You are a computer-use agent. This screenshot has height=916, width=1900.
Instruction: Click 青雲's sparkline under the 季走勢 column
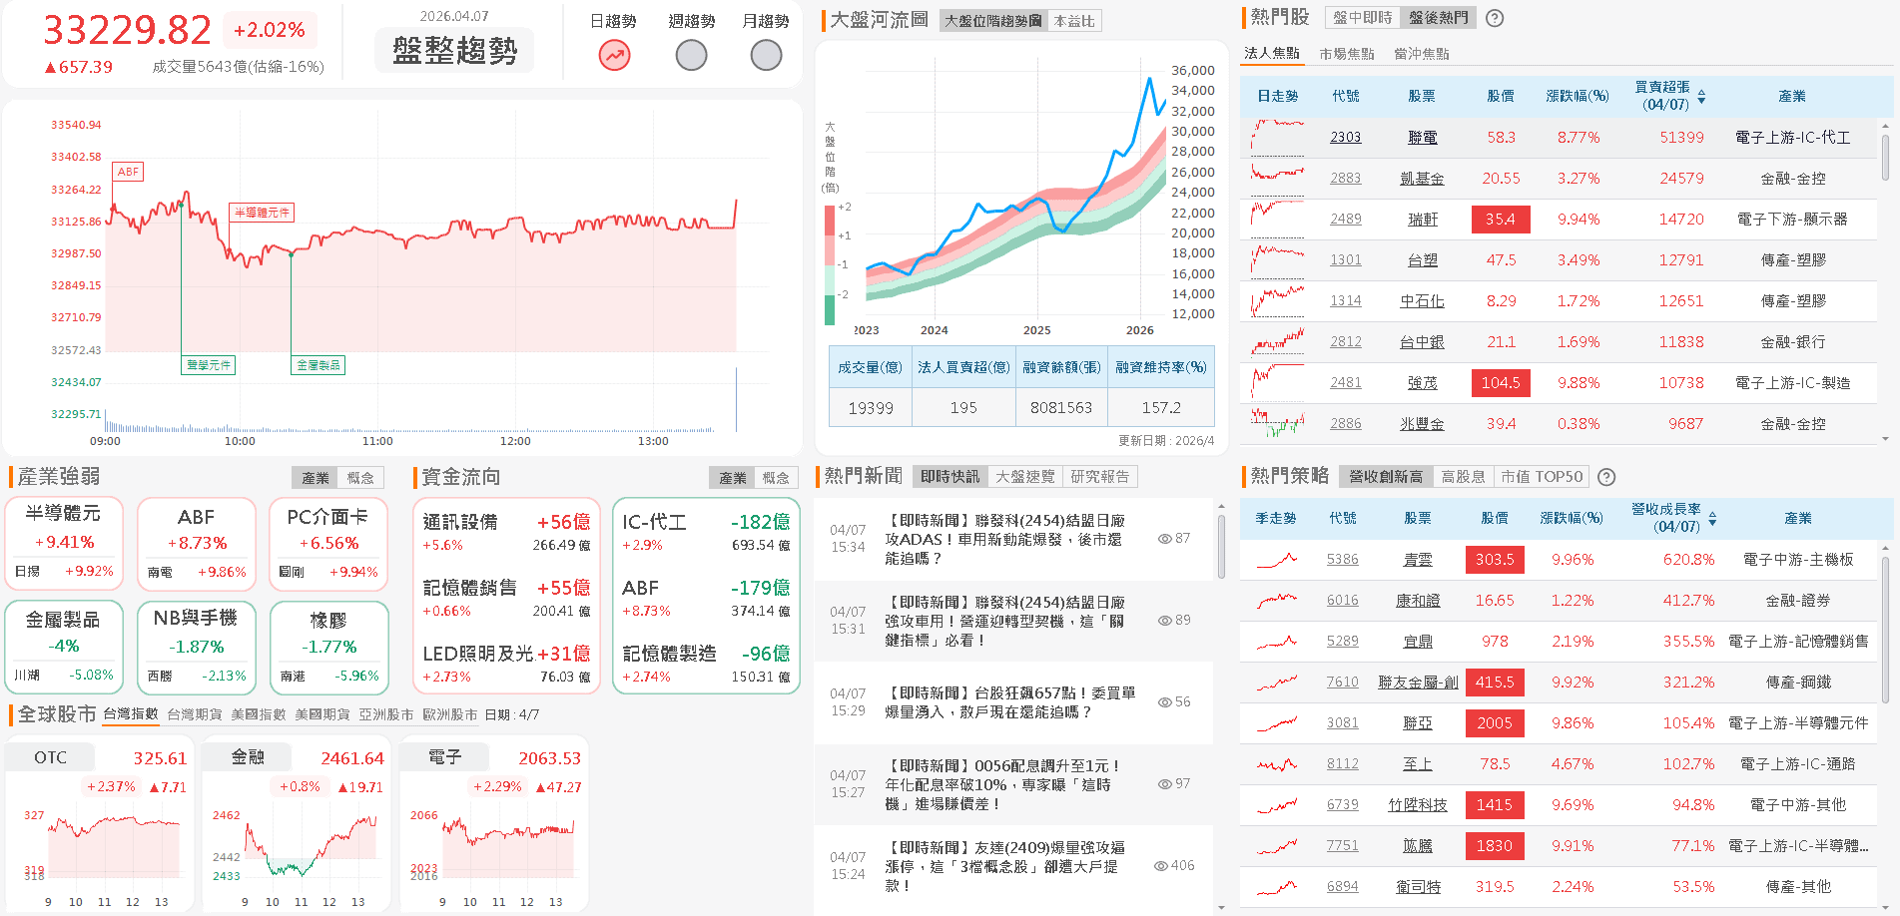click(1275, 560)
